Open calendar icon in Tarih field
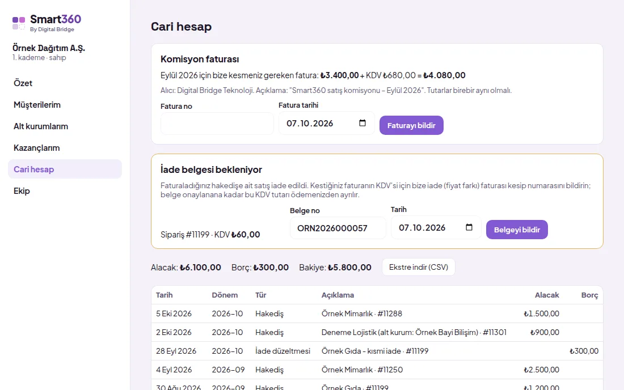Screen dimensions: 624x390 [x=469, y=227]
